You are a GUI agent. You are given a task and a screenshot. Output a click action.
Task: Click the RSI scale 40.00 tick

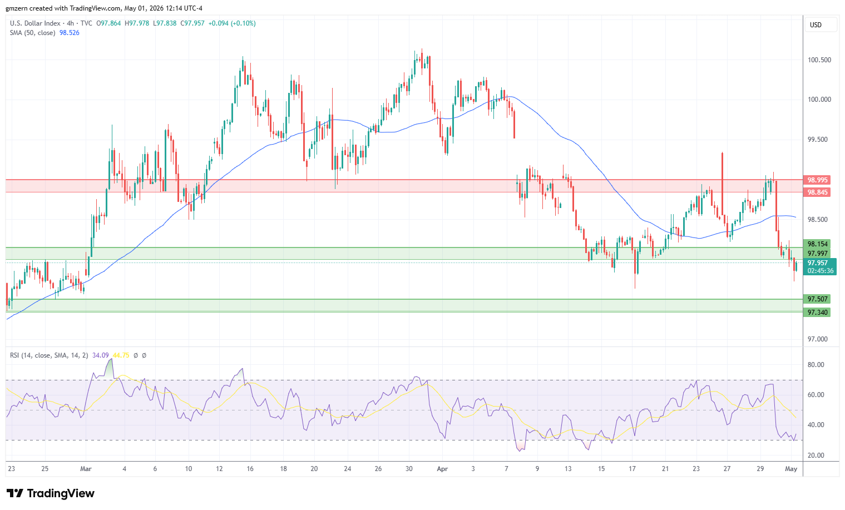(816, 425)
